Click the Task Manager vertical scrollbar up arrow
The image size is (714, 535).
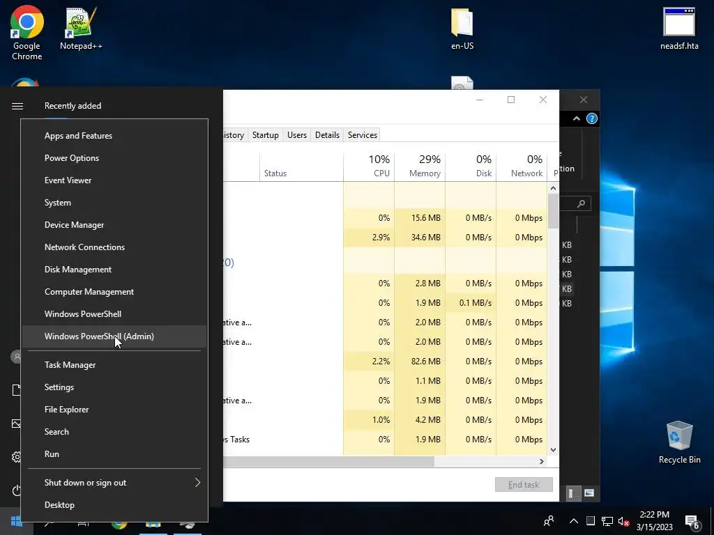pos(553,188)
